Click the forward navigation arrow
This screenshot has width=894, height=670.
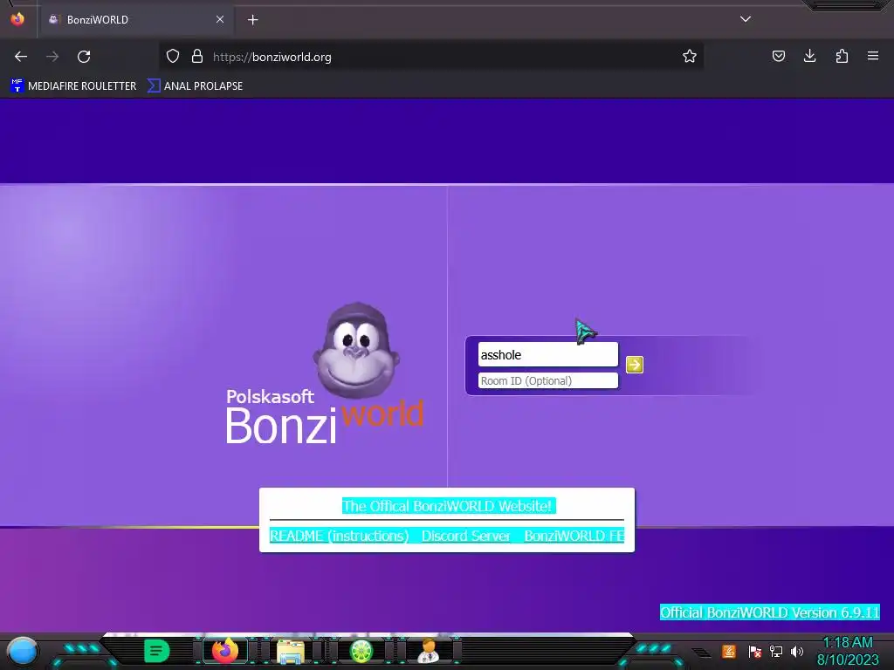pyautogui.click(x=52, y=57)
